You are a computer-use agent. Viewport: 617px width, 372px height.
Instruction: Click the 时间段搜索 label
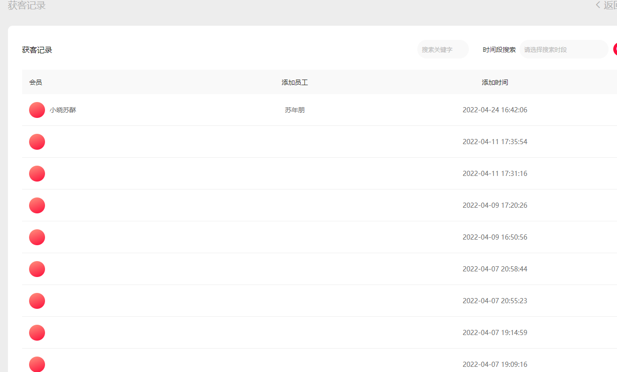coord(499,50)
